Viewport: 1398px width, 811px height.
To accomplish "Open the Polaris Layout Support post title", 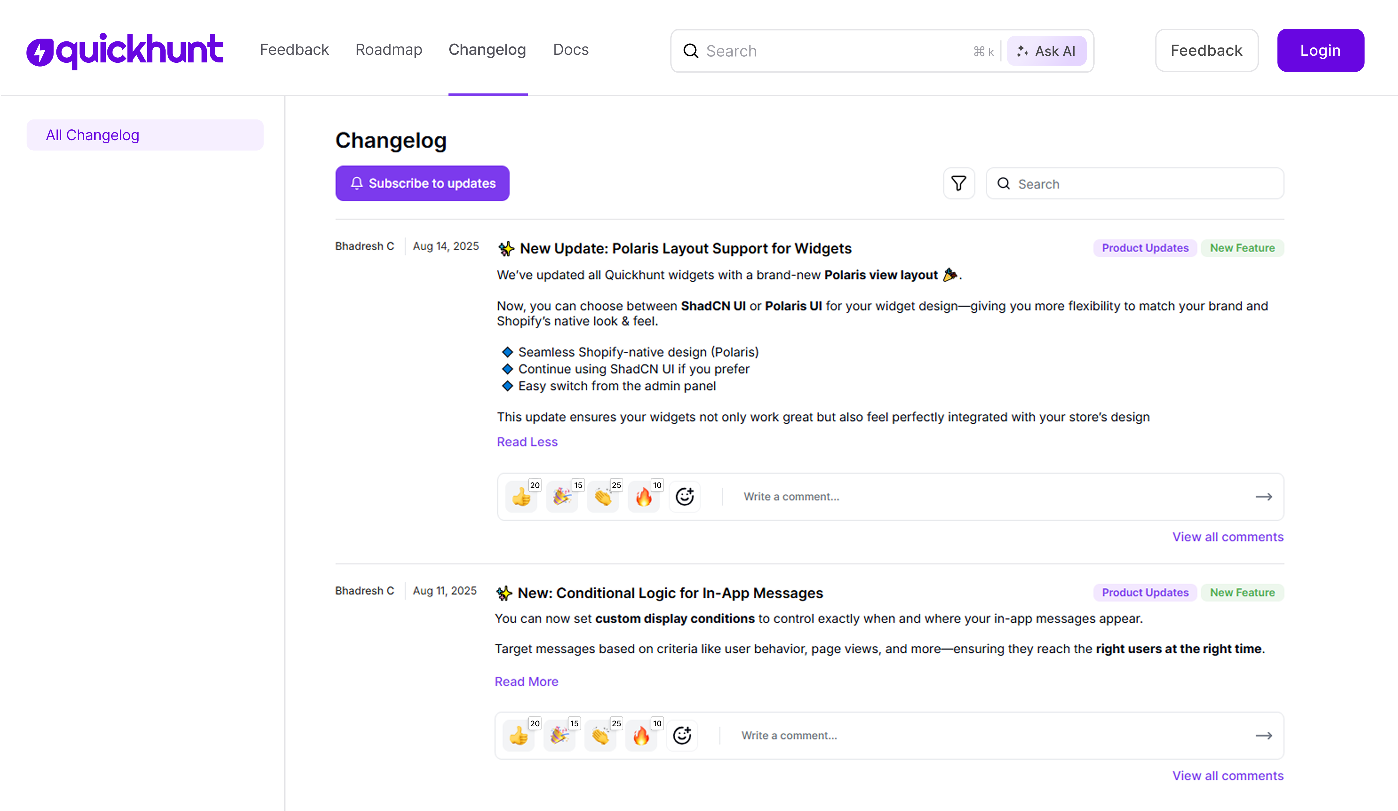I will [686, 248].
